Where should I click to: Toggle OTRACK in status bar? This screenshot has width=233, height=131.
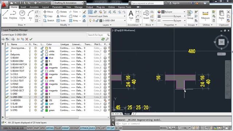point(84,128)
